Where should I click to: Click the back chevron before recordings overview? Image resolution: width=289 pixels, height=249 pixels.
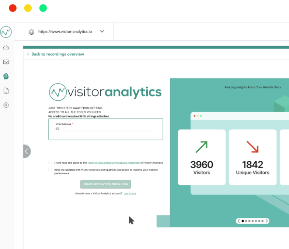pyautogui.click(x=28, y=54)
